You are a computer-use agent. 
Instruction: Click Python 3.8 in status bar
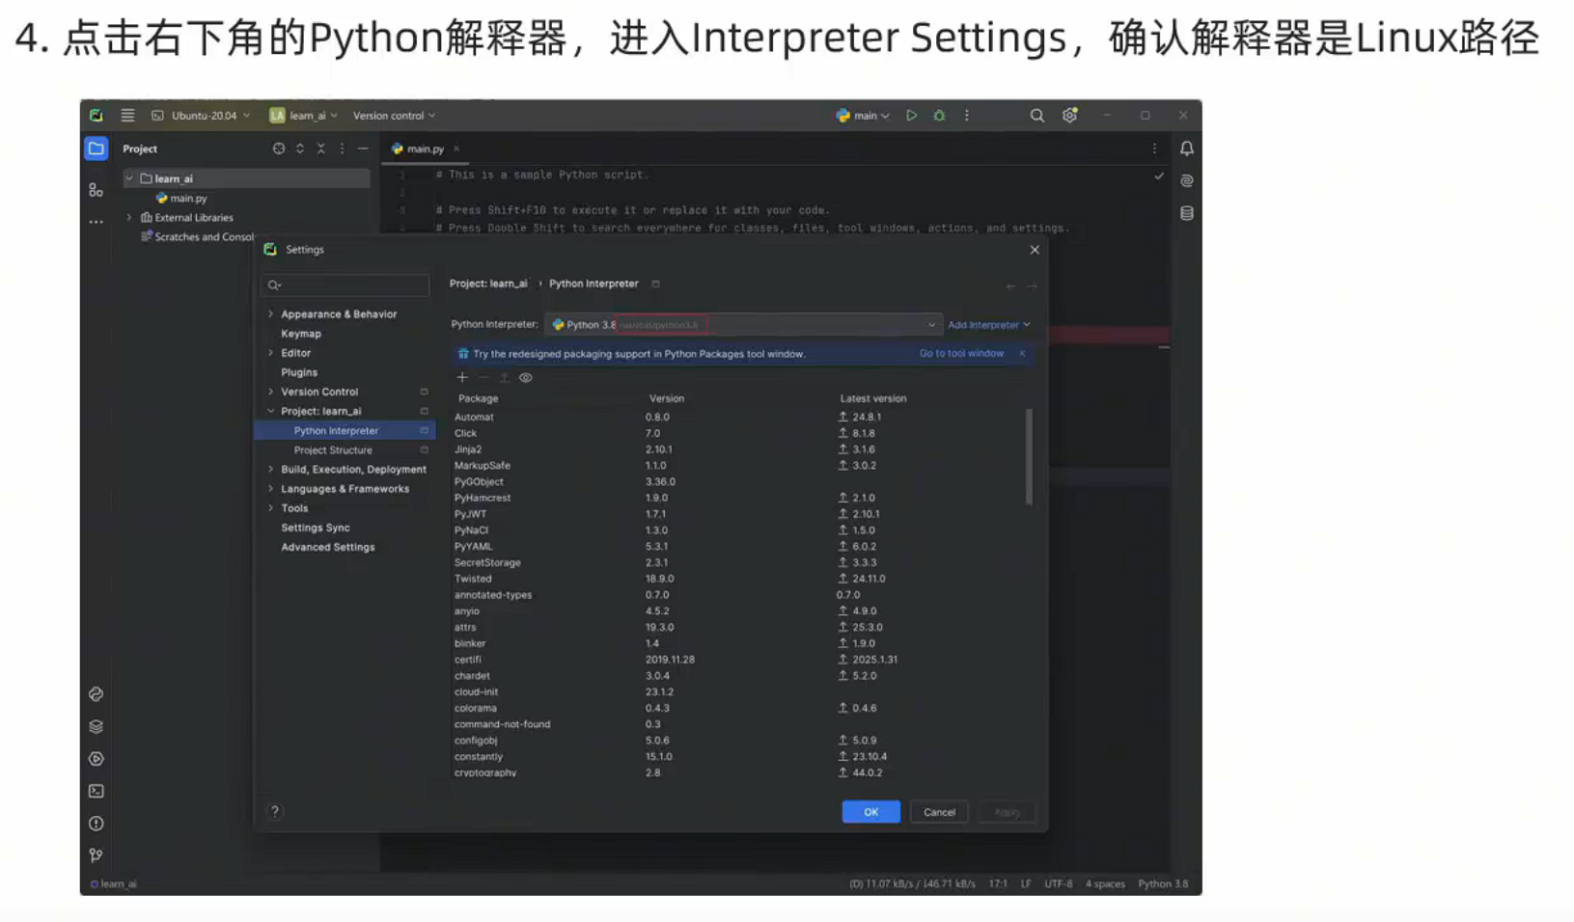tap(1163, 883)
